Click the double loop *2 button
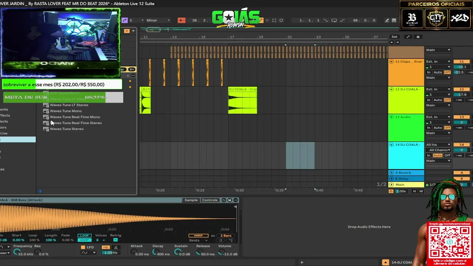 pos(231,240)
